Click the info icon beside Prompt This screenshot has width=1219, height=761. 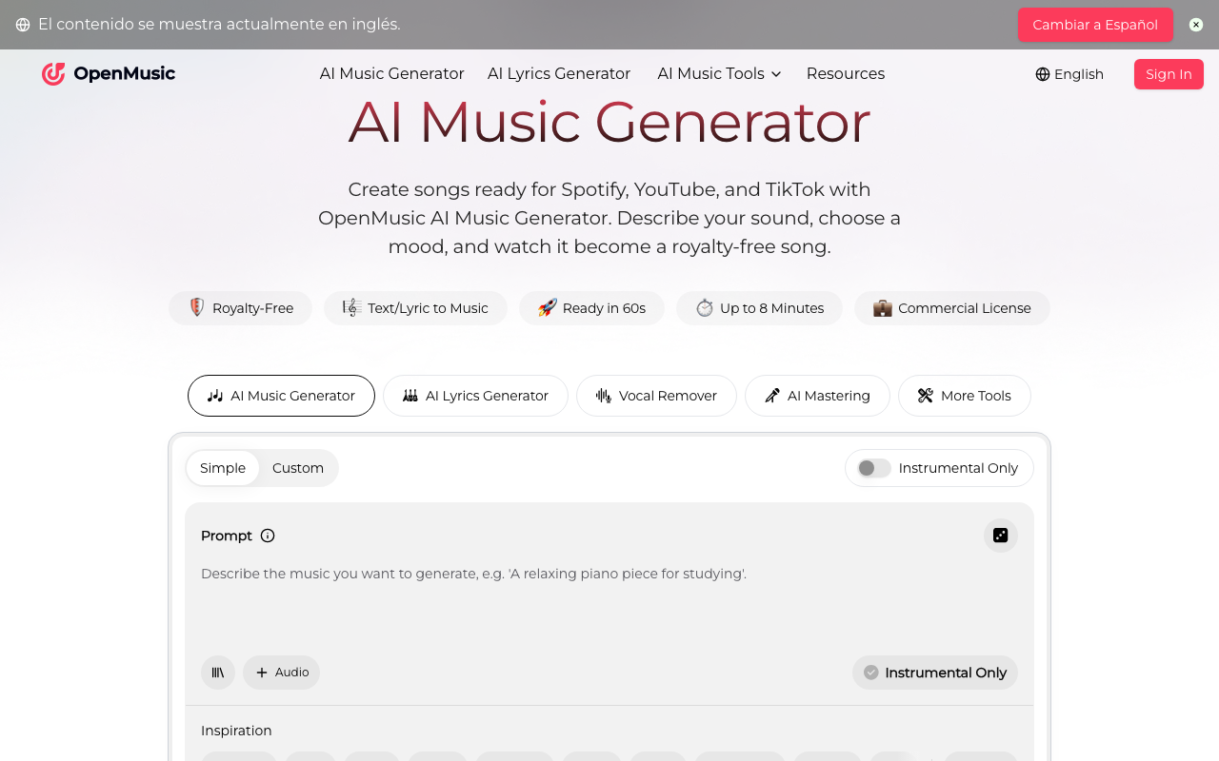[x=268, y=536]
